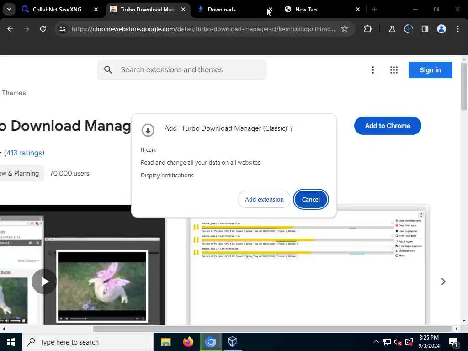Launch Firefox from the taskbar
468x351 pixels.
pos(188,342)
